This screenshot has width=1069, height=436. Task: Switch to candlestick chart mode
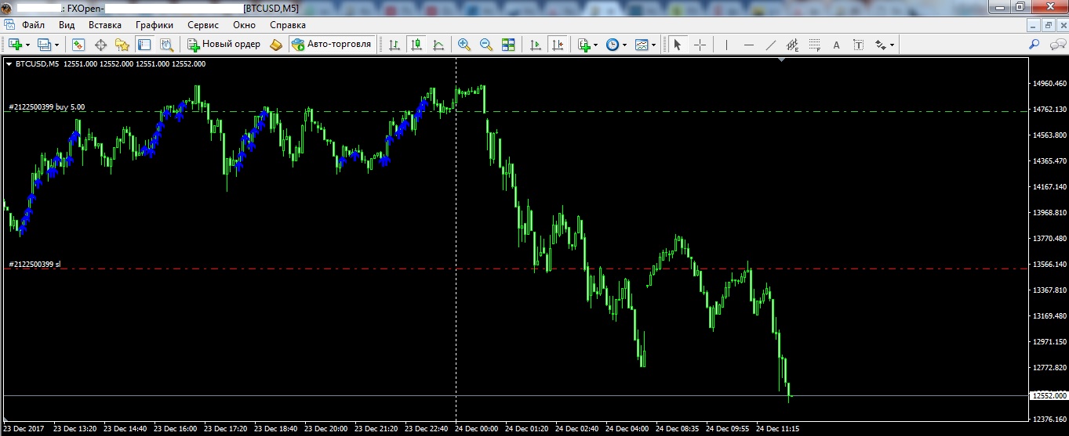416,45
